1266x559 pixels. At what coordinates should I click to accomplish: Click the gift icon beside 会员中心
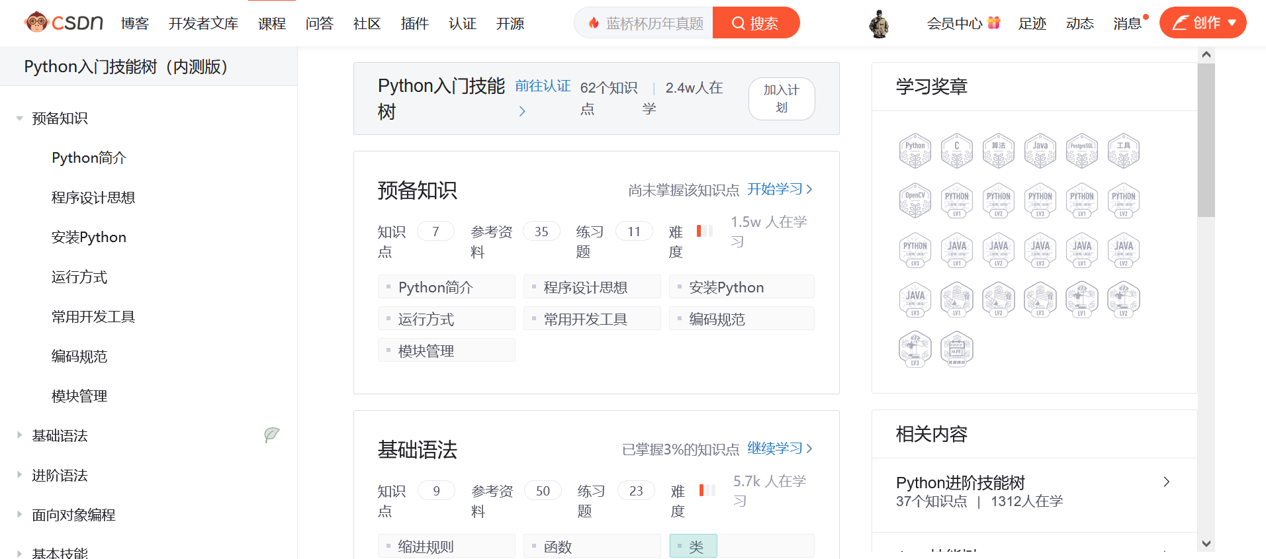993,22
